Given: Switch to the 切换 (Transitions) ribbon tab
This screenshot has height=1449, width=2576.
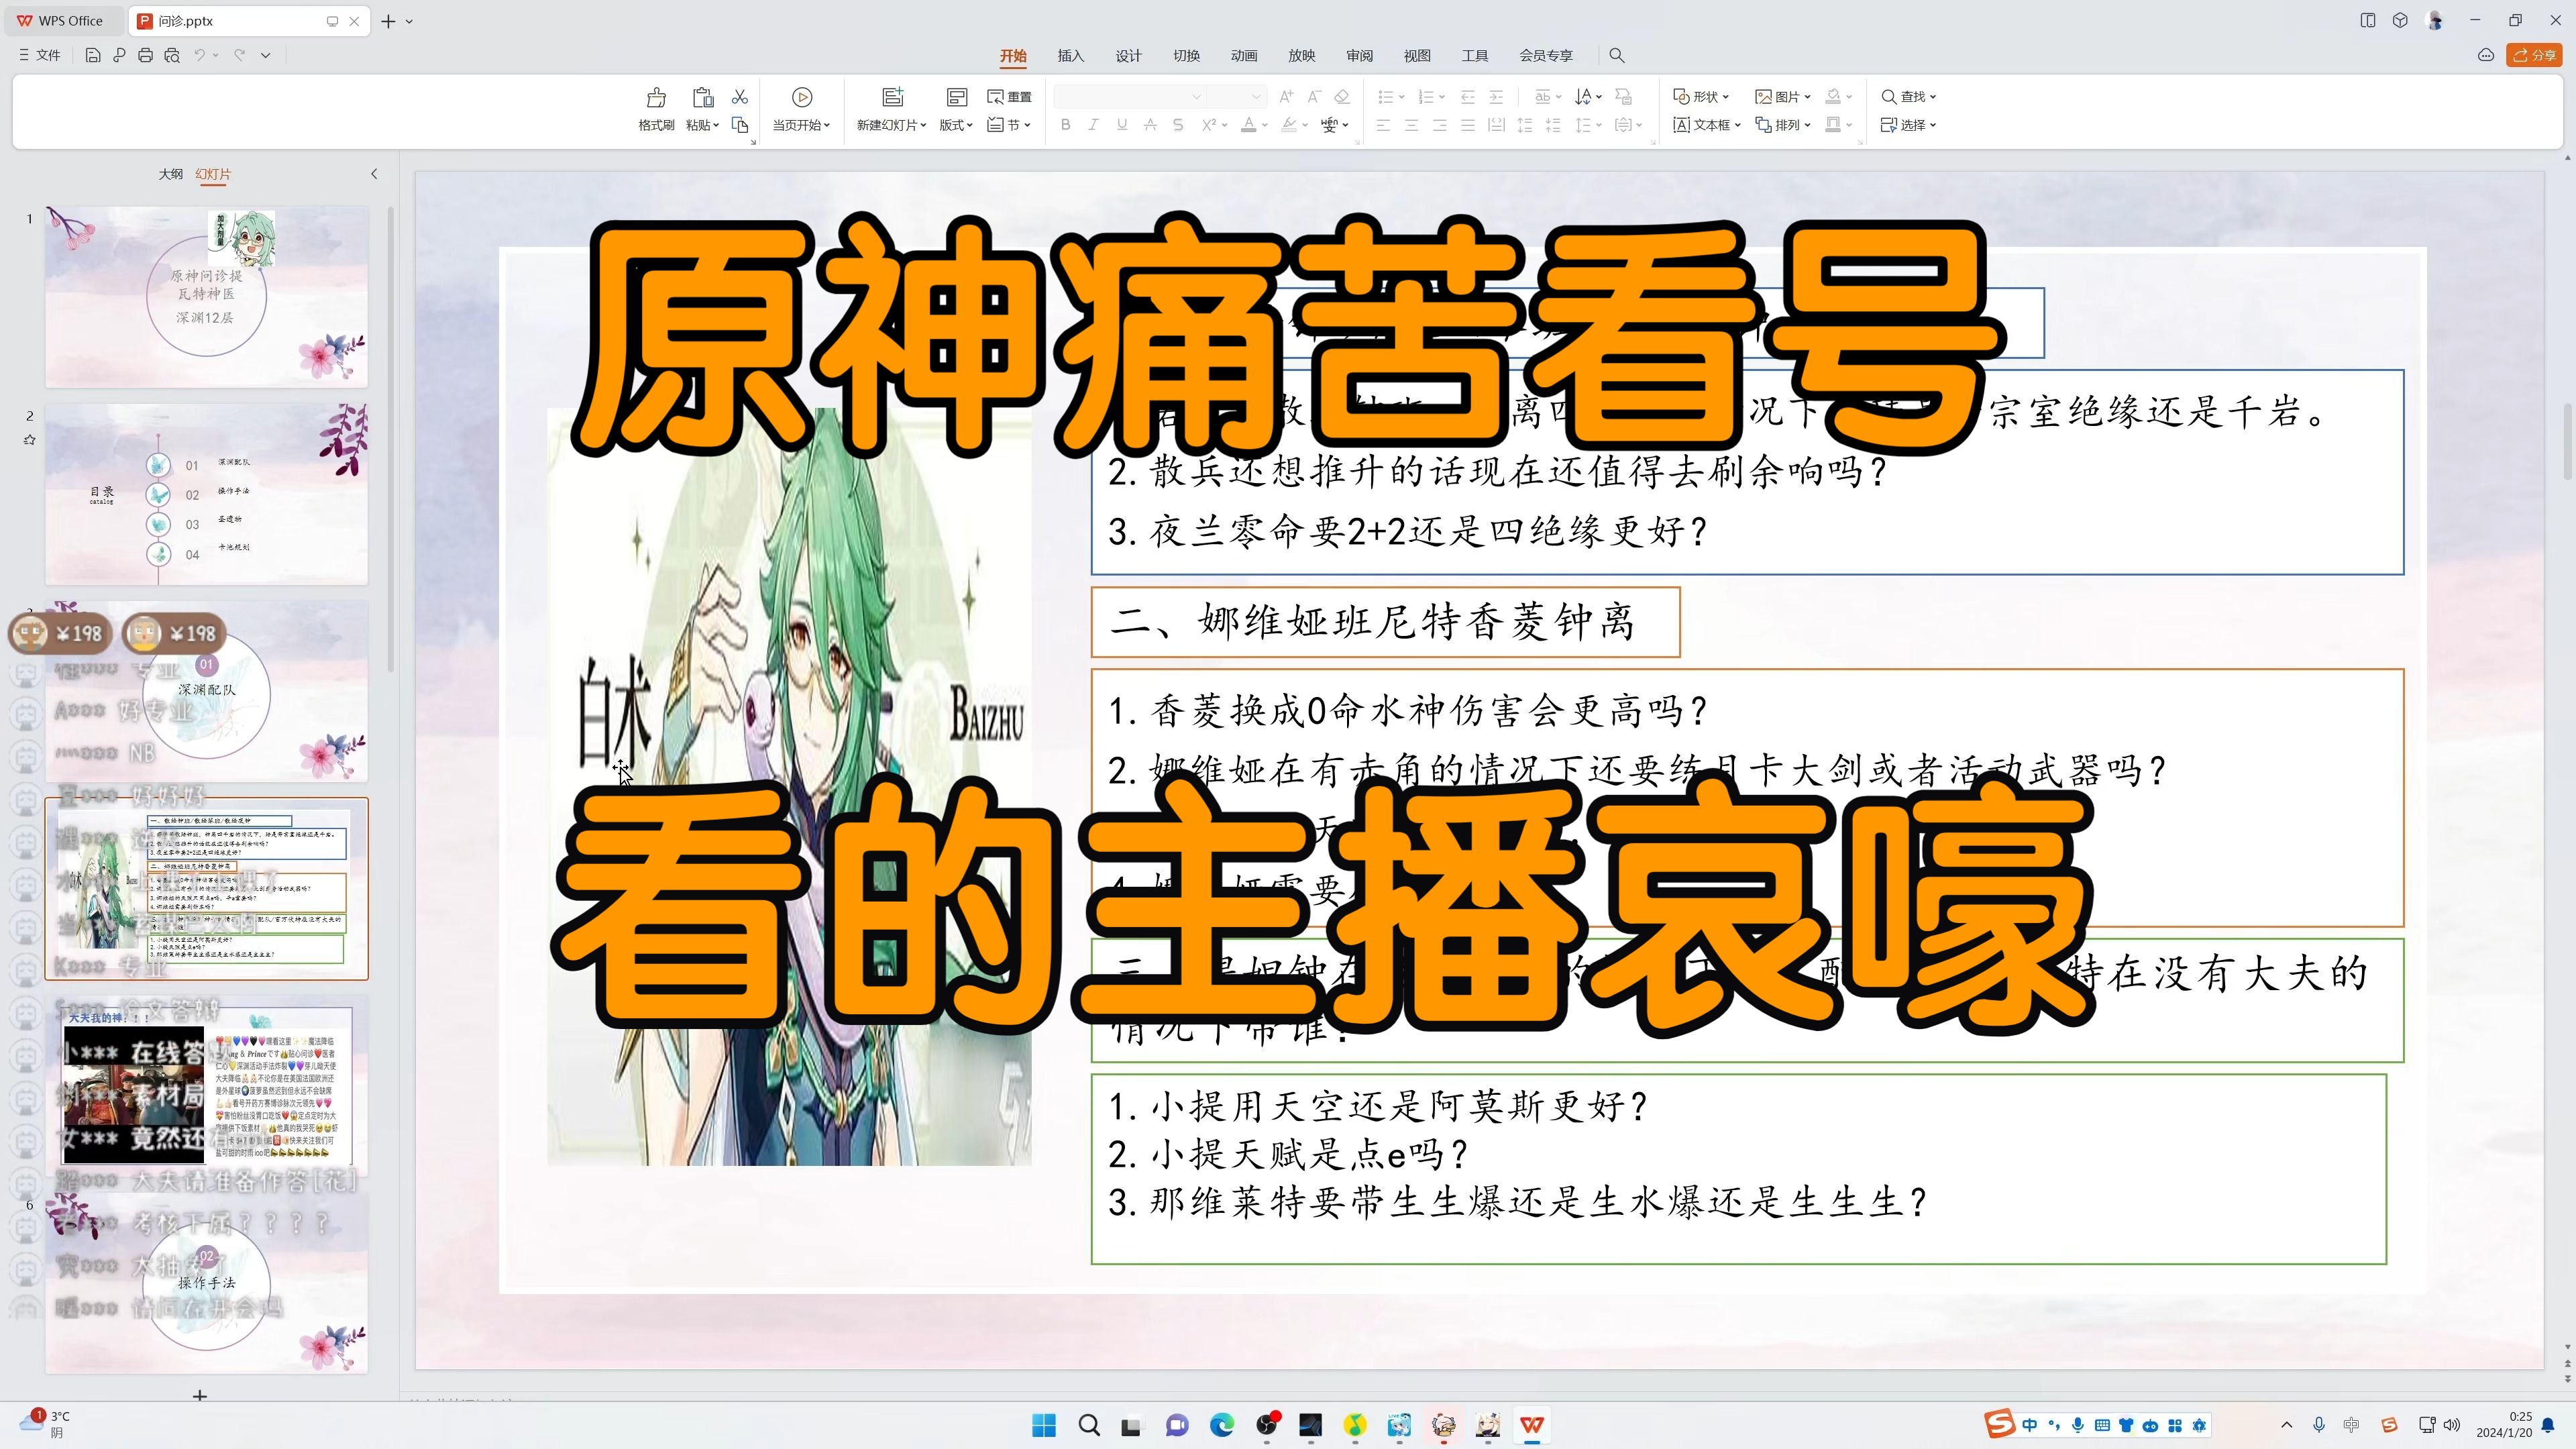Looking at the screenshot, I should [1187, 56].
